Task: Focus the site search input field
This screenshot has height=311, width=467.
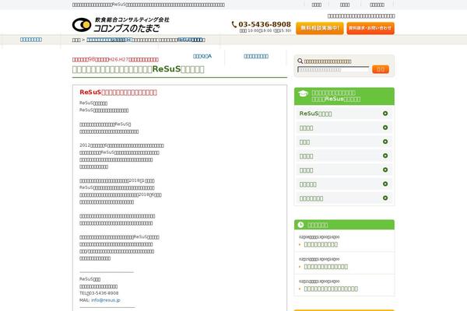Action: pyautogui.click(x=333, y=69)
